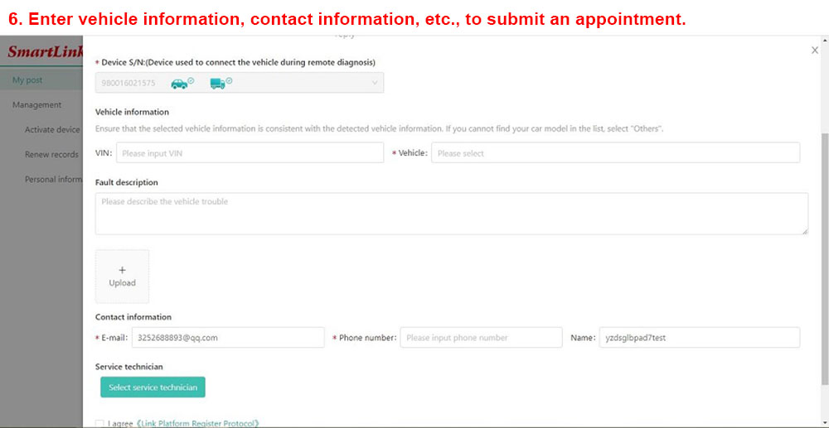This screenshot has height=428, width=829.
Task: Click the E-mail input field
Action: 228,338
